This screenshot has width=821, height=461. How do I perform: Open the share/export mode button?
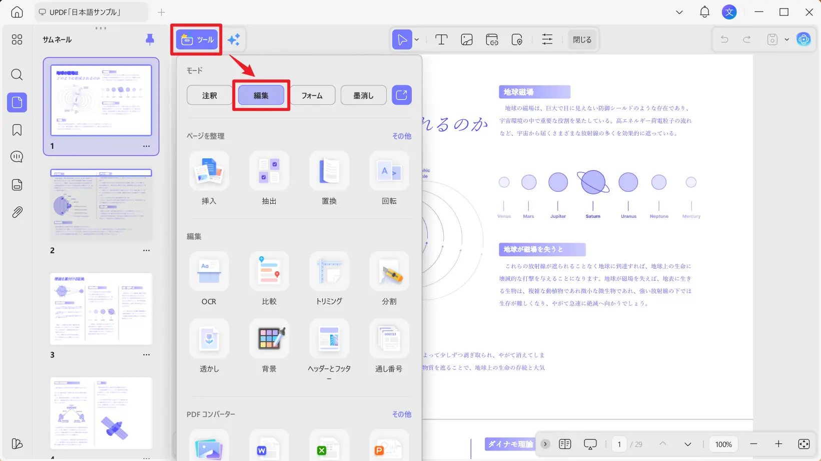click(x=402, y=95)
